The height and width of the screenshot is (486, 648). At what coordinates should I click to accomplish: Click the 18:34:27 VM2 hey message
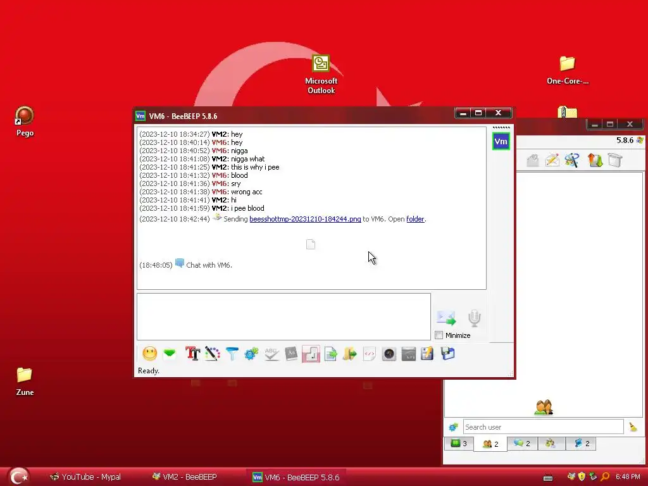(191, 134)
